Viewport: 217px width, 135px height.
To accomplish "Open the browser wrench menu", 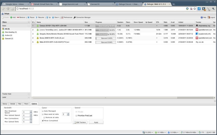I will (x=213, y=9).
